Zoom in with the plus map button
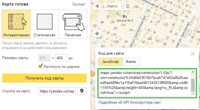 97,34
